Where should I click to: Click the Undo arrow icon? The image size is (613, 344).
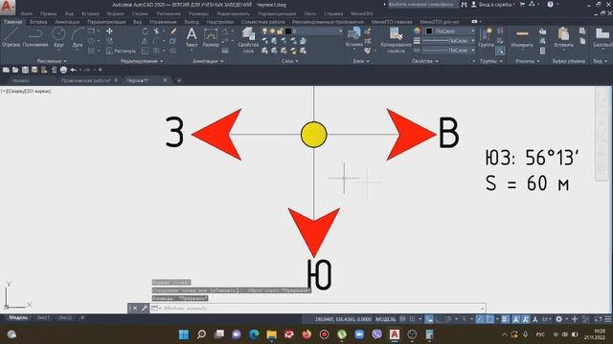coord(73,70)
